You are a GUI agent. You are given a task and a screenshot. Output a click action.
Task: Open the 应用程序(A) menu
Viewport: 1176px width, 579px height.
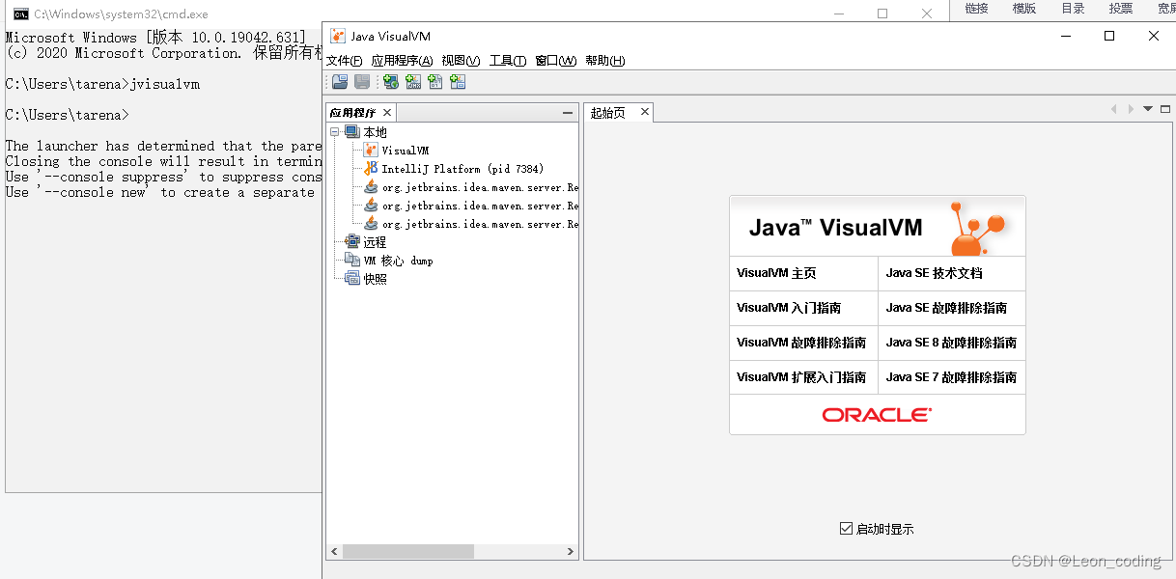pos(402,61)
